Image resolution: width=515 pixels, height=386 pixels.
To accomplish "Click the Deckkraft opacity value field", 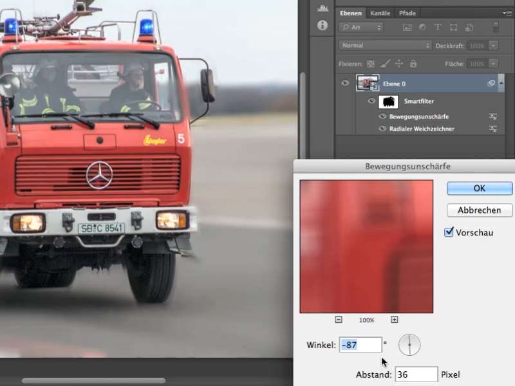I will 477,46.
